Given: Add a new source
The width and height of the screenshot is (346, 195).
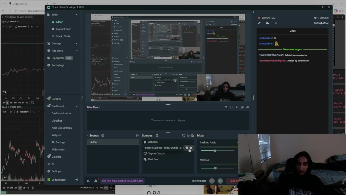Looking at the screenshot, I should 157,135.
